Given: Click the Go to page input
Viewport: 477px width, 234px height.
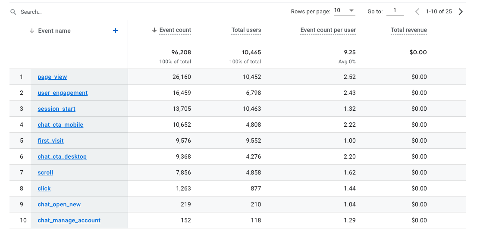Looking at the screenshot, I should pos(395,11).
